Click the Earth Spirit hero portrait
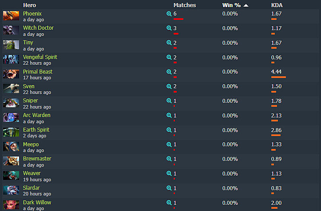 [x=11, y=132]
